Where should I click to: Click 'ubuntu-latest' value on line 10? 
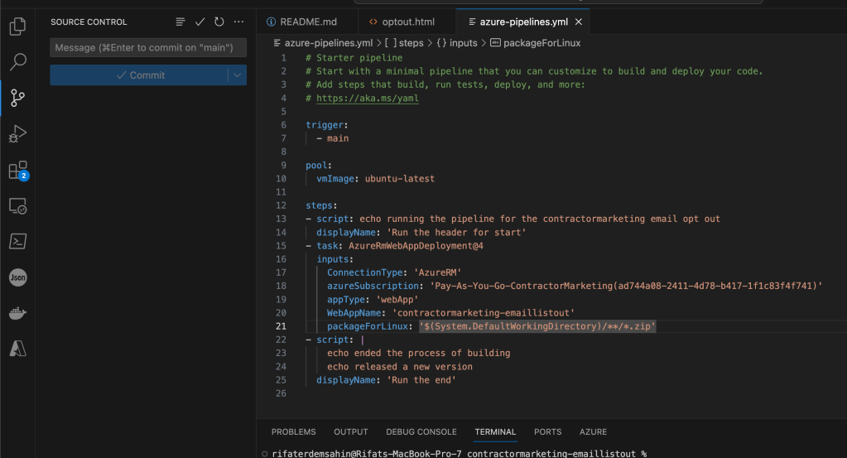400,179
